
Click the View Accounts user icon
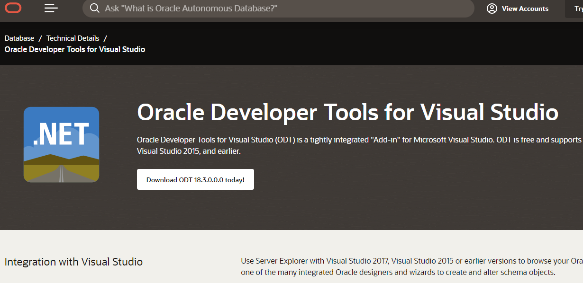(x=492, y=9)
